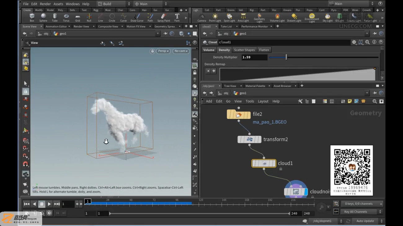Add a Distant Light
This screenshot has width=403, height=226.
294,18
